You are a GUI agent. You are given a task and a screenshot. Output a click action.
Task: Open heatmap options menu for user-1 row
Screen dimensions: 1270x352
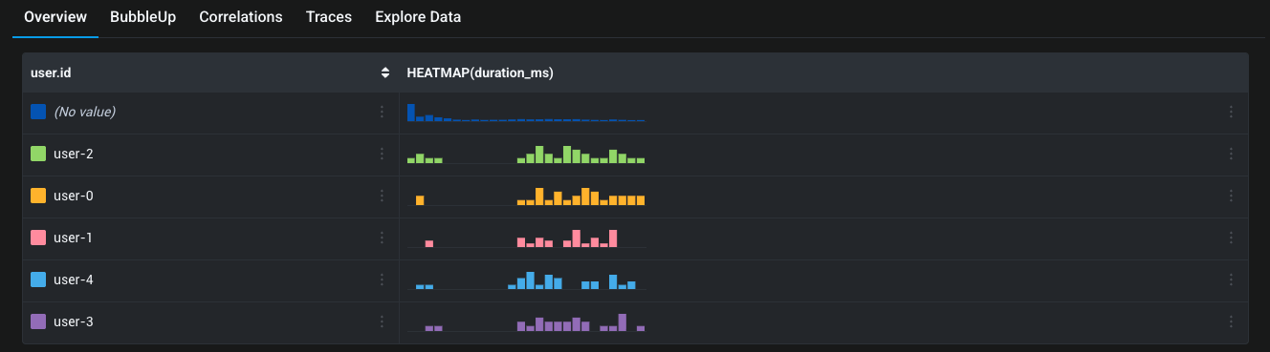point(1231,238)
